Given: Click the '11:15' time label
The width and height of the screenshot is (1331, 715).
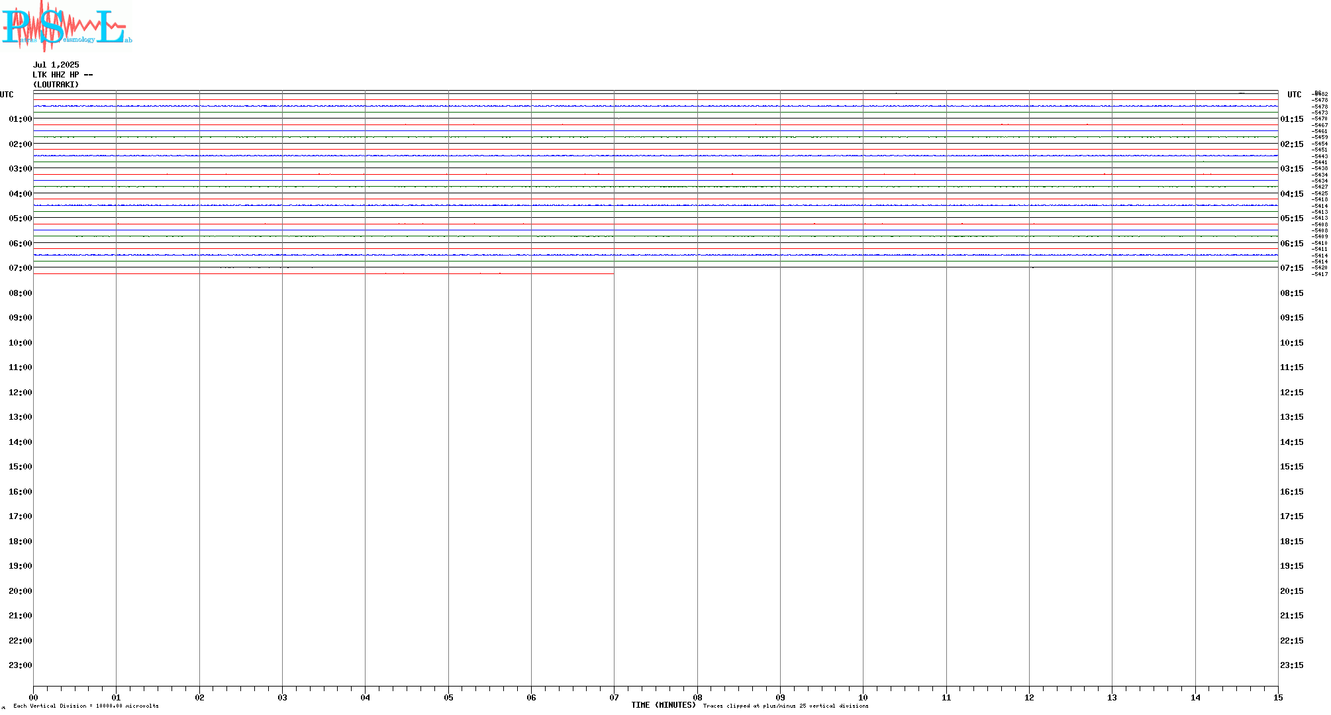Looking at the screenshot, I should 1292,367.
